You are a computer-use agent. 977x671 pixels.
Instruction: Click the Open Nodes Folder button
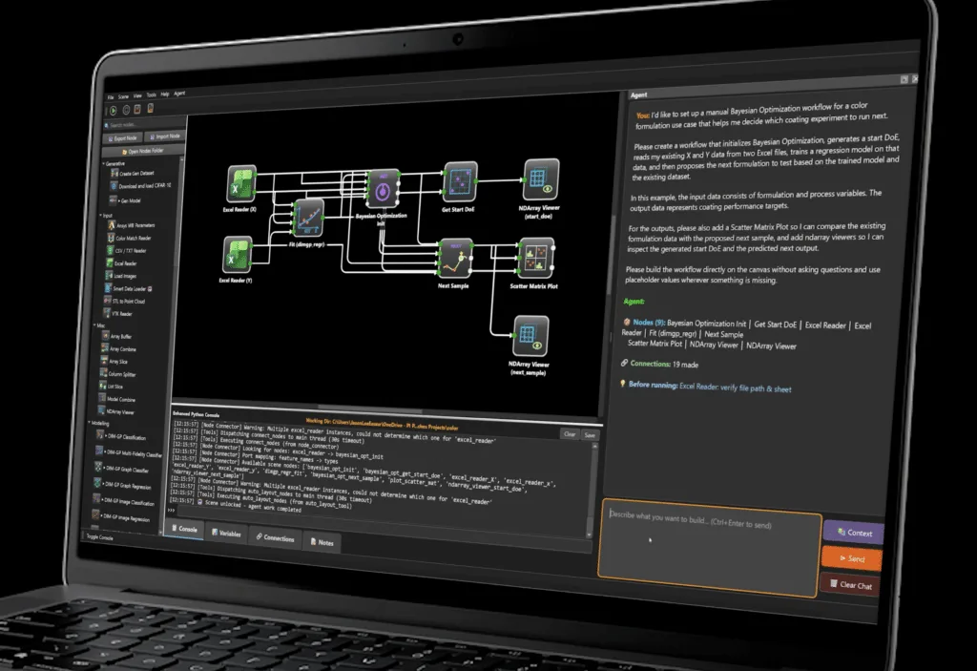click(143, 150)
